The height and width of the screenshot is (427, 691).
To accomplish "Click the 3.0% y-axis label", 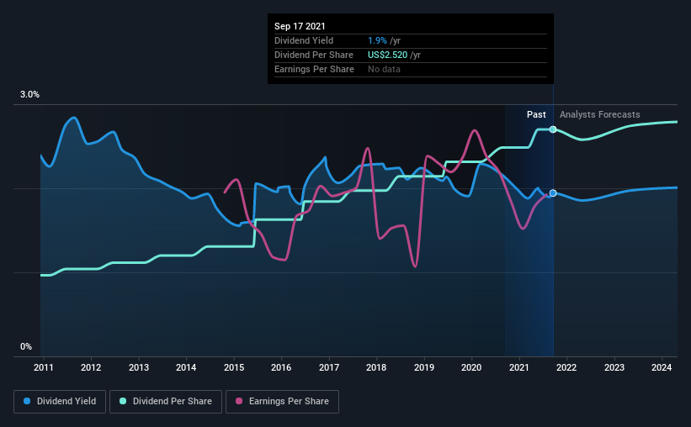I will point(29,95).
